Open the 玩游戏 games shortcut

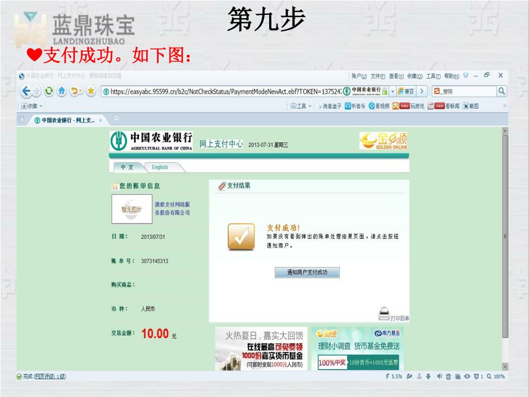tap(408, 106)
